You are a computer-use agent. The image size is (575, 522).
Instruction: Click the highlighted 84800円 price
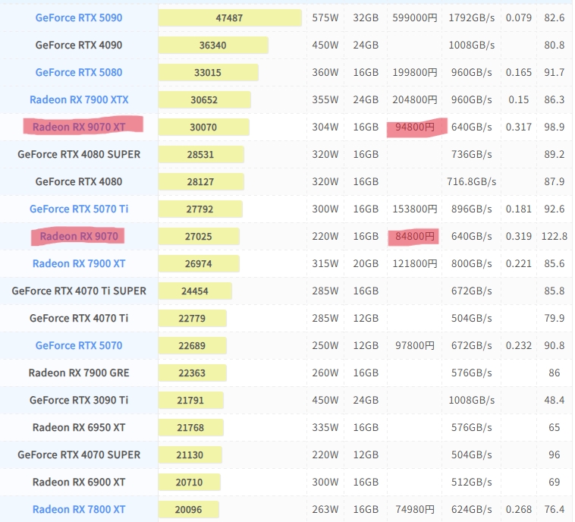415,236
